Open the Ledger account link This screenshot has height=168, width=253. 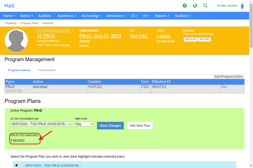coord(164,36)
